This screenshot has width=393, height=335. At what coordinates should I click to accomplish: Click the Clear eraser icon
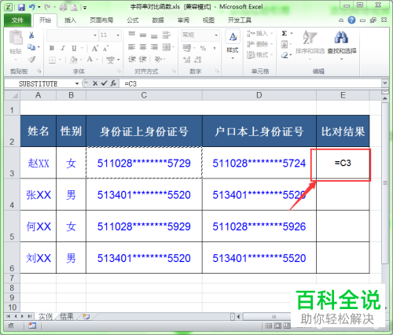pos(285,55)
